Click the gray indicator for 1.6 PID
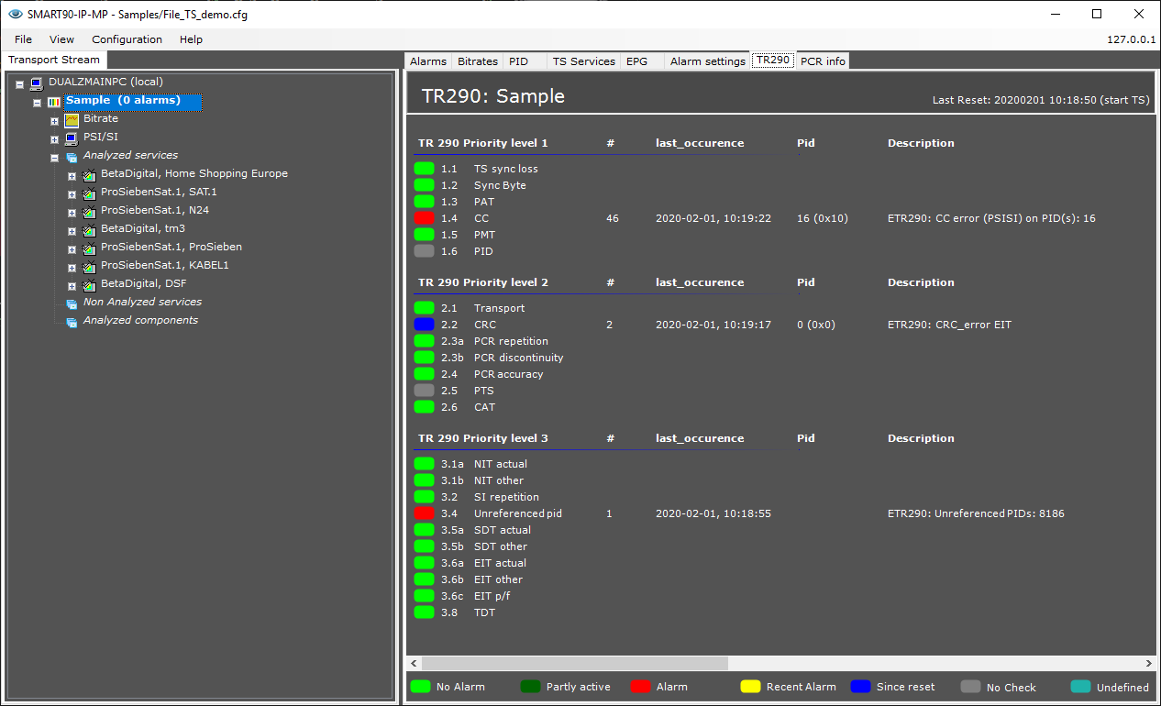The height and width of the screenshot is (706, 1161). [x=424, y=251]
